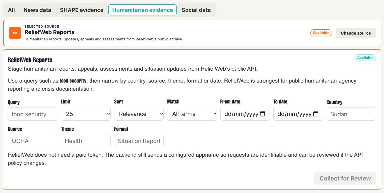This screenshot has width=384, height=193.
Task: Click the SELECTED SOURCE label
Action: pos(42,26)
